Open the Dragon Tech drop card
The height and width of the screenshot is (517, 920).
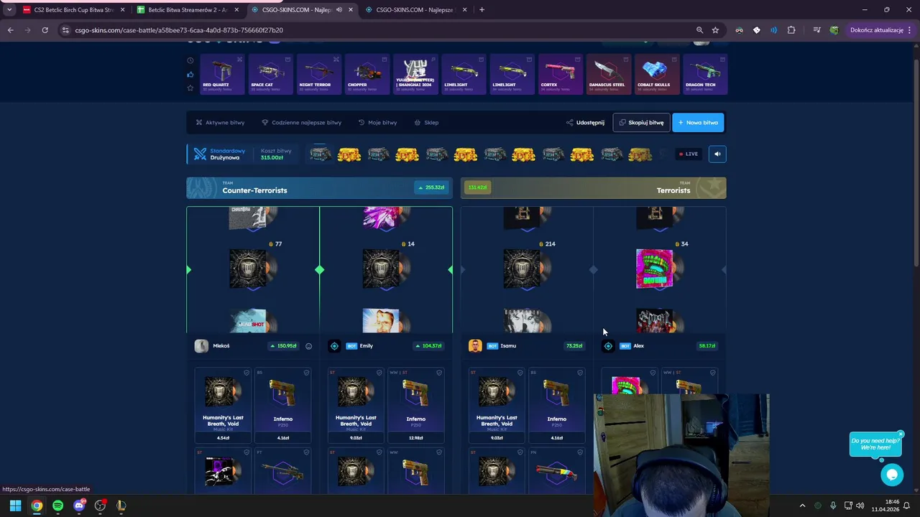(x=705, y=74)
